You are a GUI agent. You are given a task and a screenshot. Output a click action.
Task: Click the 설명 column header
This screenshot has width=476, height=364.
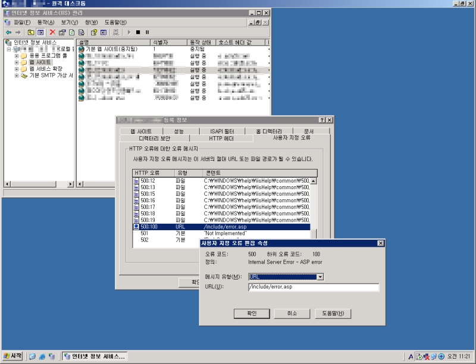tap(113, 42)
